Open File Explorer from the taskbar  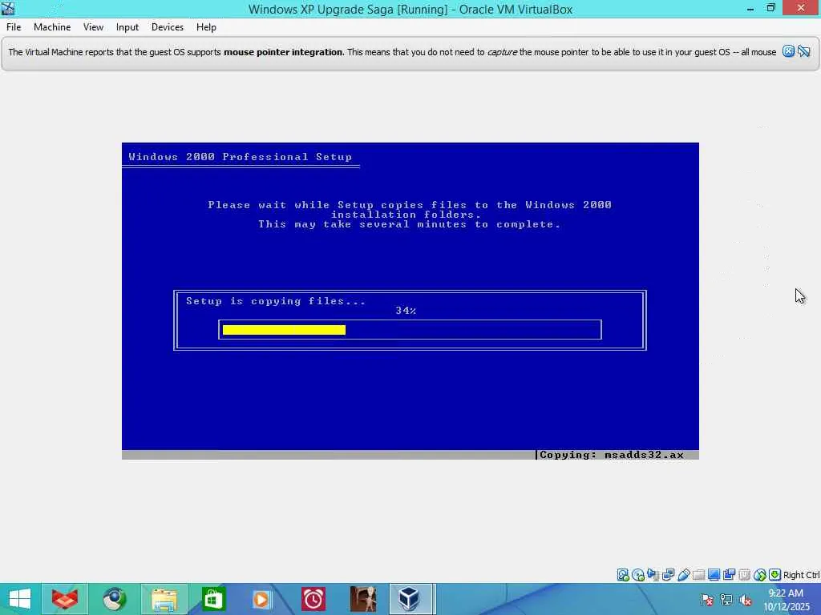[164, 599]
